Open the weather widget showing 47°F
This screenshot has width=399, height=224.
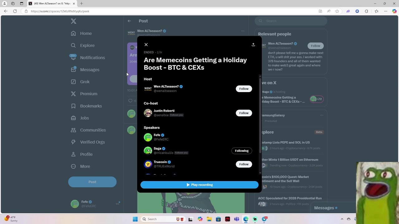coord(11,219)
